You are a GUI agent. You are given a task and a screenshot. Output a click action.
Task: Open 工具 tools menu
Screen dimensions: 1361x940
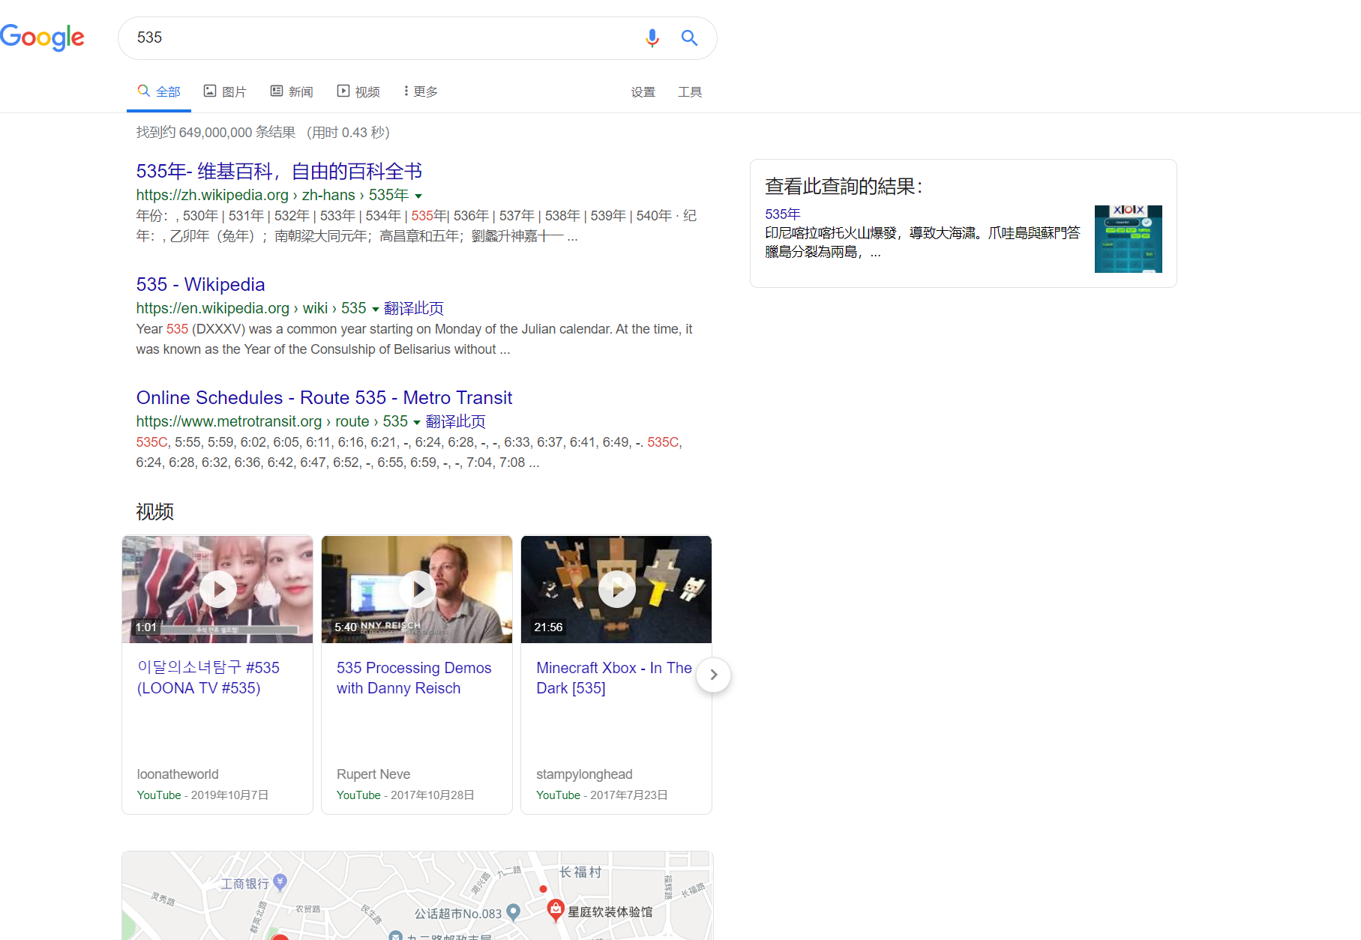point(690,91)
